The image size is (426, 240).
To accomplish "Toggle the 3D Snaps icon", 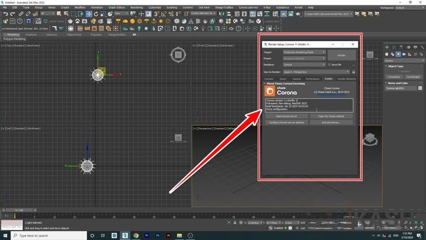I will (x=157, y=14).
